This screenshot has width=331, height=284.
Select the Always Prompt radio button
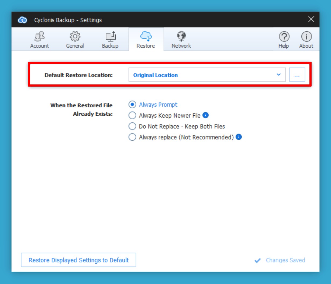pyautogui.click(x=132, y=104)
